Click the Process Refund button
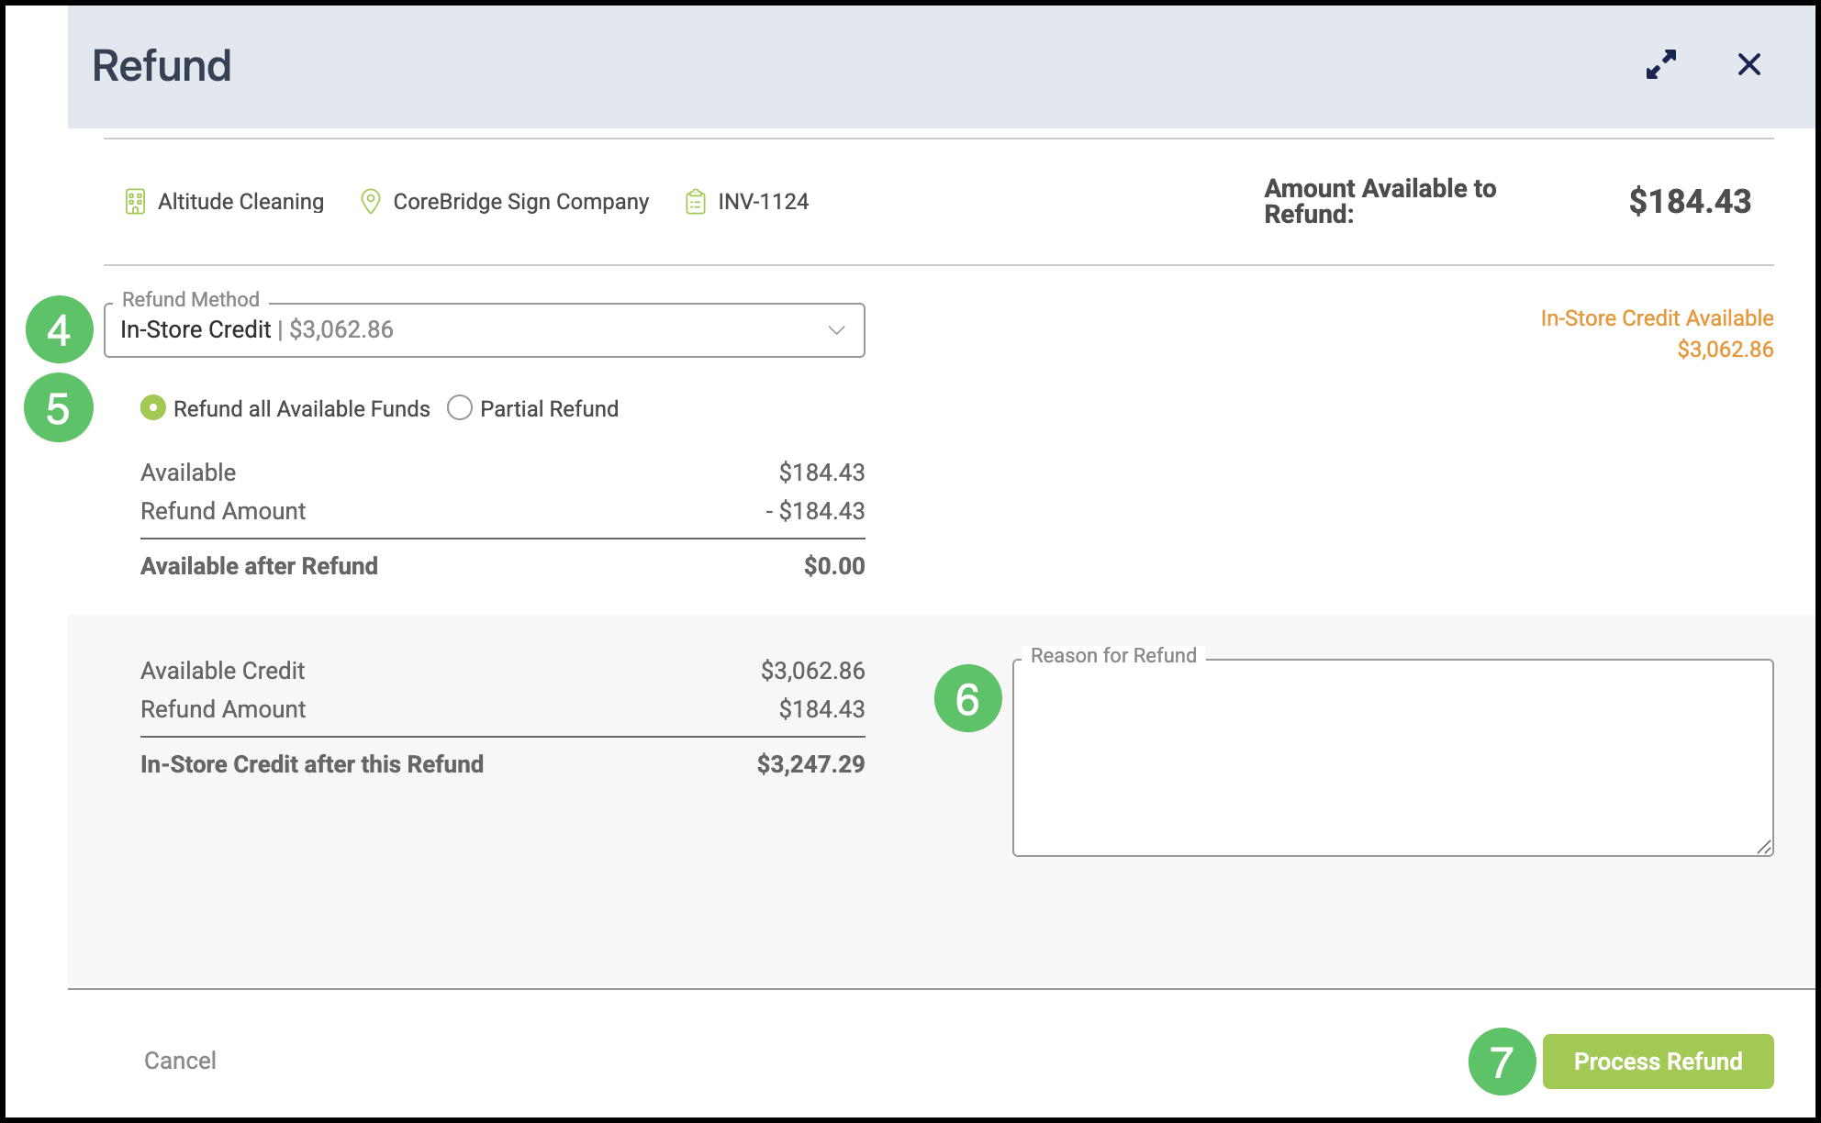The height and width of the screenshot is (1123, 1821). (1659, 1062)
